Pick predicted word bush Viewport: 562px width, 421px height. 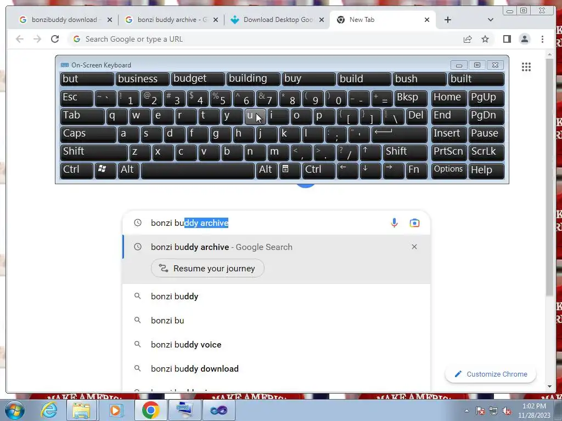[x=420, y=79]
